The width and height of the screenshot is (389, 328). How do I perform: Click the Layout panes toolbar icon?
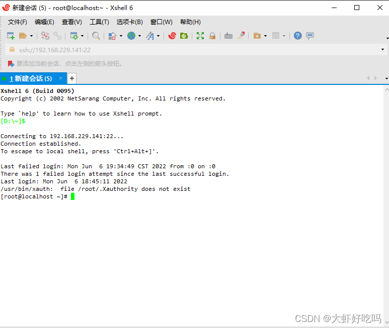pyautogui.click(x=276, y=36)
